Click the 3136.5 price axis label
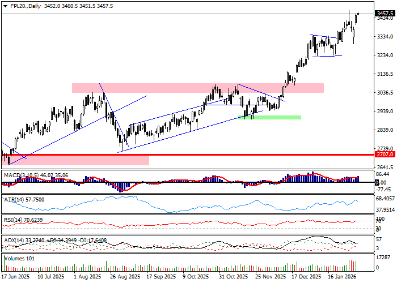 (x=385, y=74)
